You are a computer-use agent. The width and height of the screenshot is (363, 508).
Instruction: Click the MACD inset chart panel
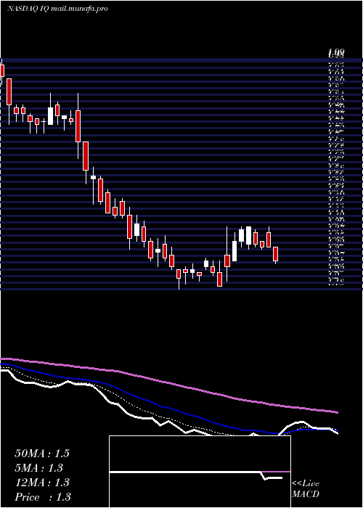tap(200, 472)
